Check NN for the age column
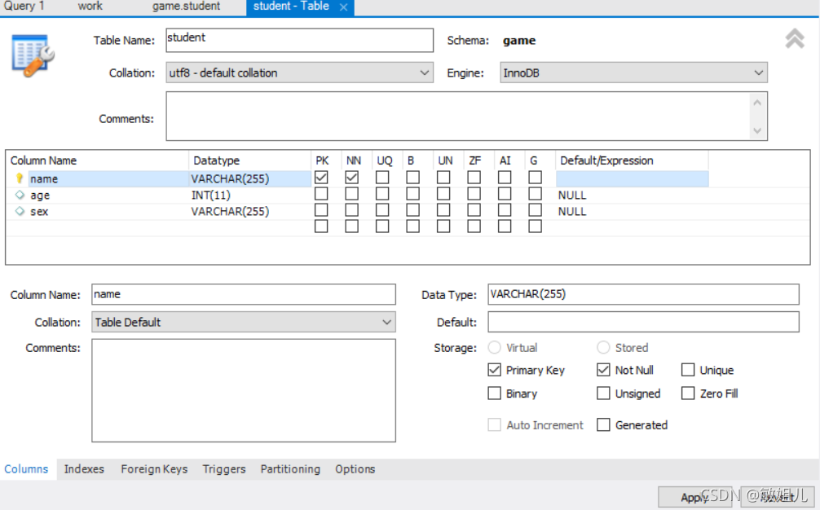Image resolution: width=820 pixels, height=510 pixels. [x=352, y=194]
